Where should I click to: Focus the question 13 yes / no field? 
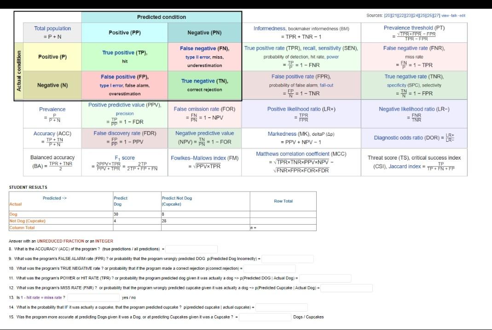pos(93,297)
